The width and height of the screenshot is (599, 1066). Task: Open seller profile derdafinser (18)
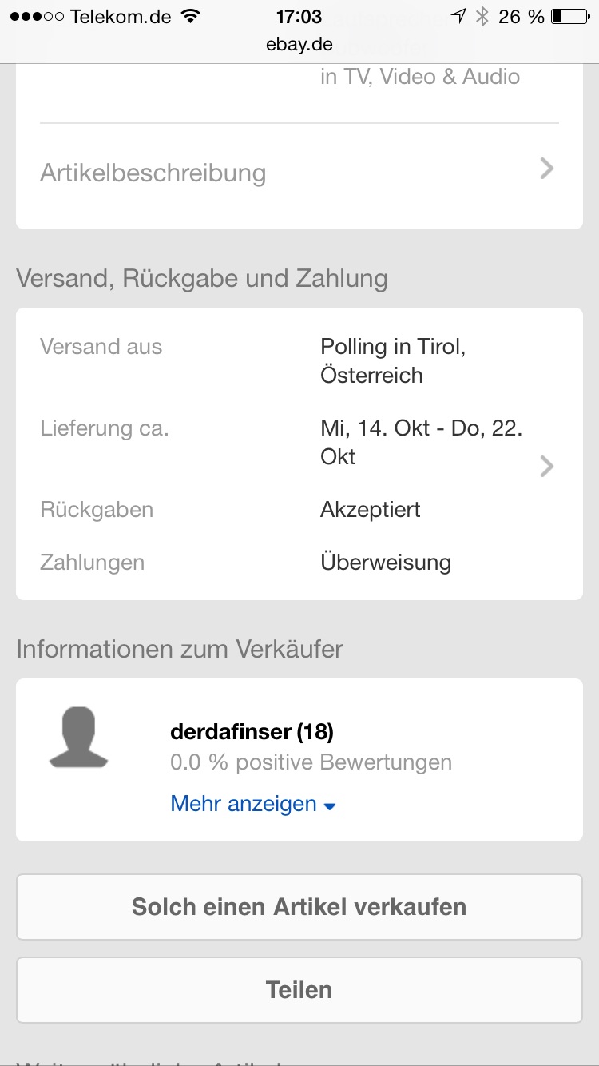click(x=252, y=731)
